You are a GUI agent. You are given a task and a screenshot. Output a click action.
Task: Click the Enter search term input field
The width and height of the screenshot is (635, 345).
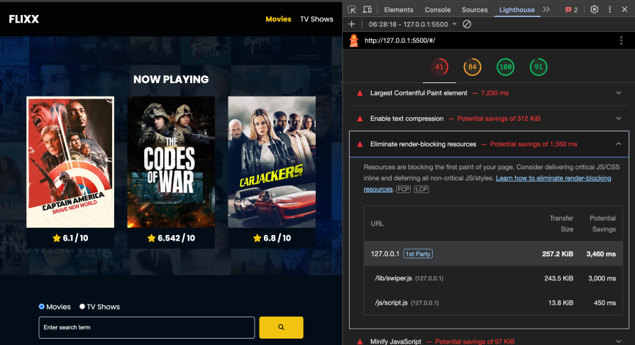click(146, 327)
